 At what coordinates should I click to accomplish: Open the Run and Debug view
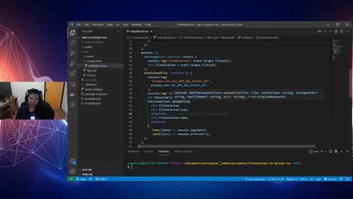pyautogui.click(x=72, y=64)
